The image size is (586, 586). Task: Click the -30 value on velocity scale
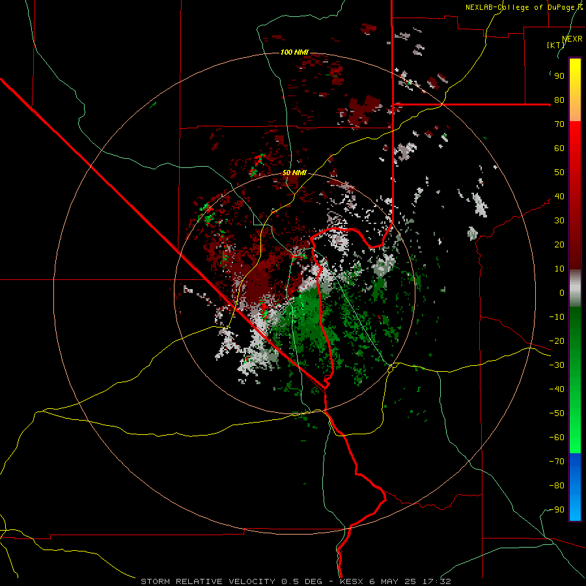tap(557, 365)
